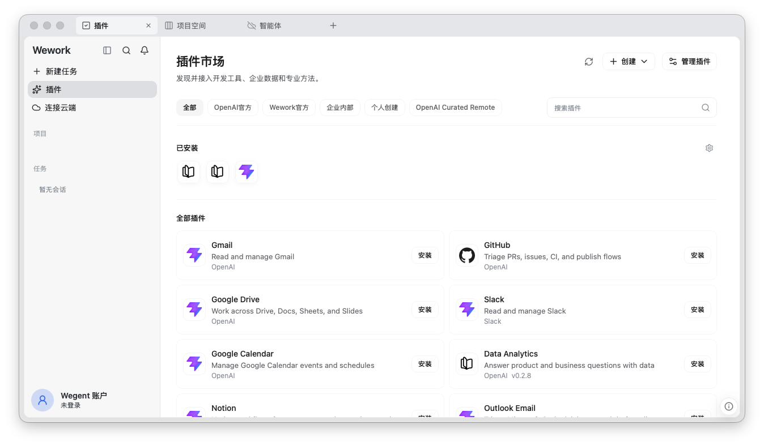The width and height of the screenshot is (764, 446).
Task: Toggle the sidebar panel icon
Action: (107, 50)
